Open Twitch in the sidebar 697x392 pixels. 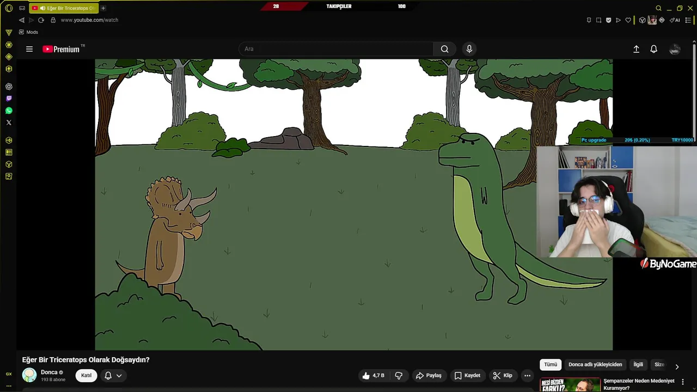pos(9,99)
